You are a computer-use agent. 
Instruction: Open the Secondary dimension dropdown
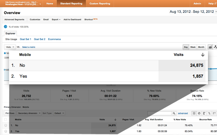click(29, 113)
